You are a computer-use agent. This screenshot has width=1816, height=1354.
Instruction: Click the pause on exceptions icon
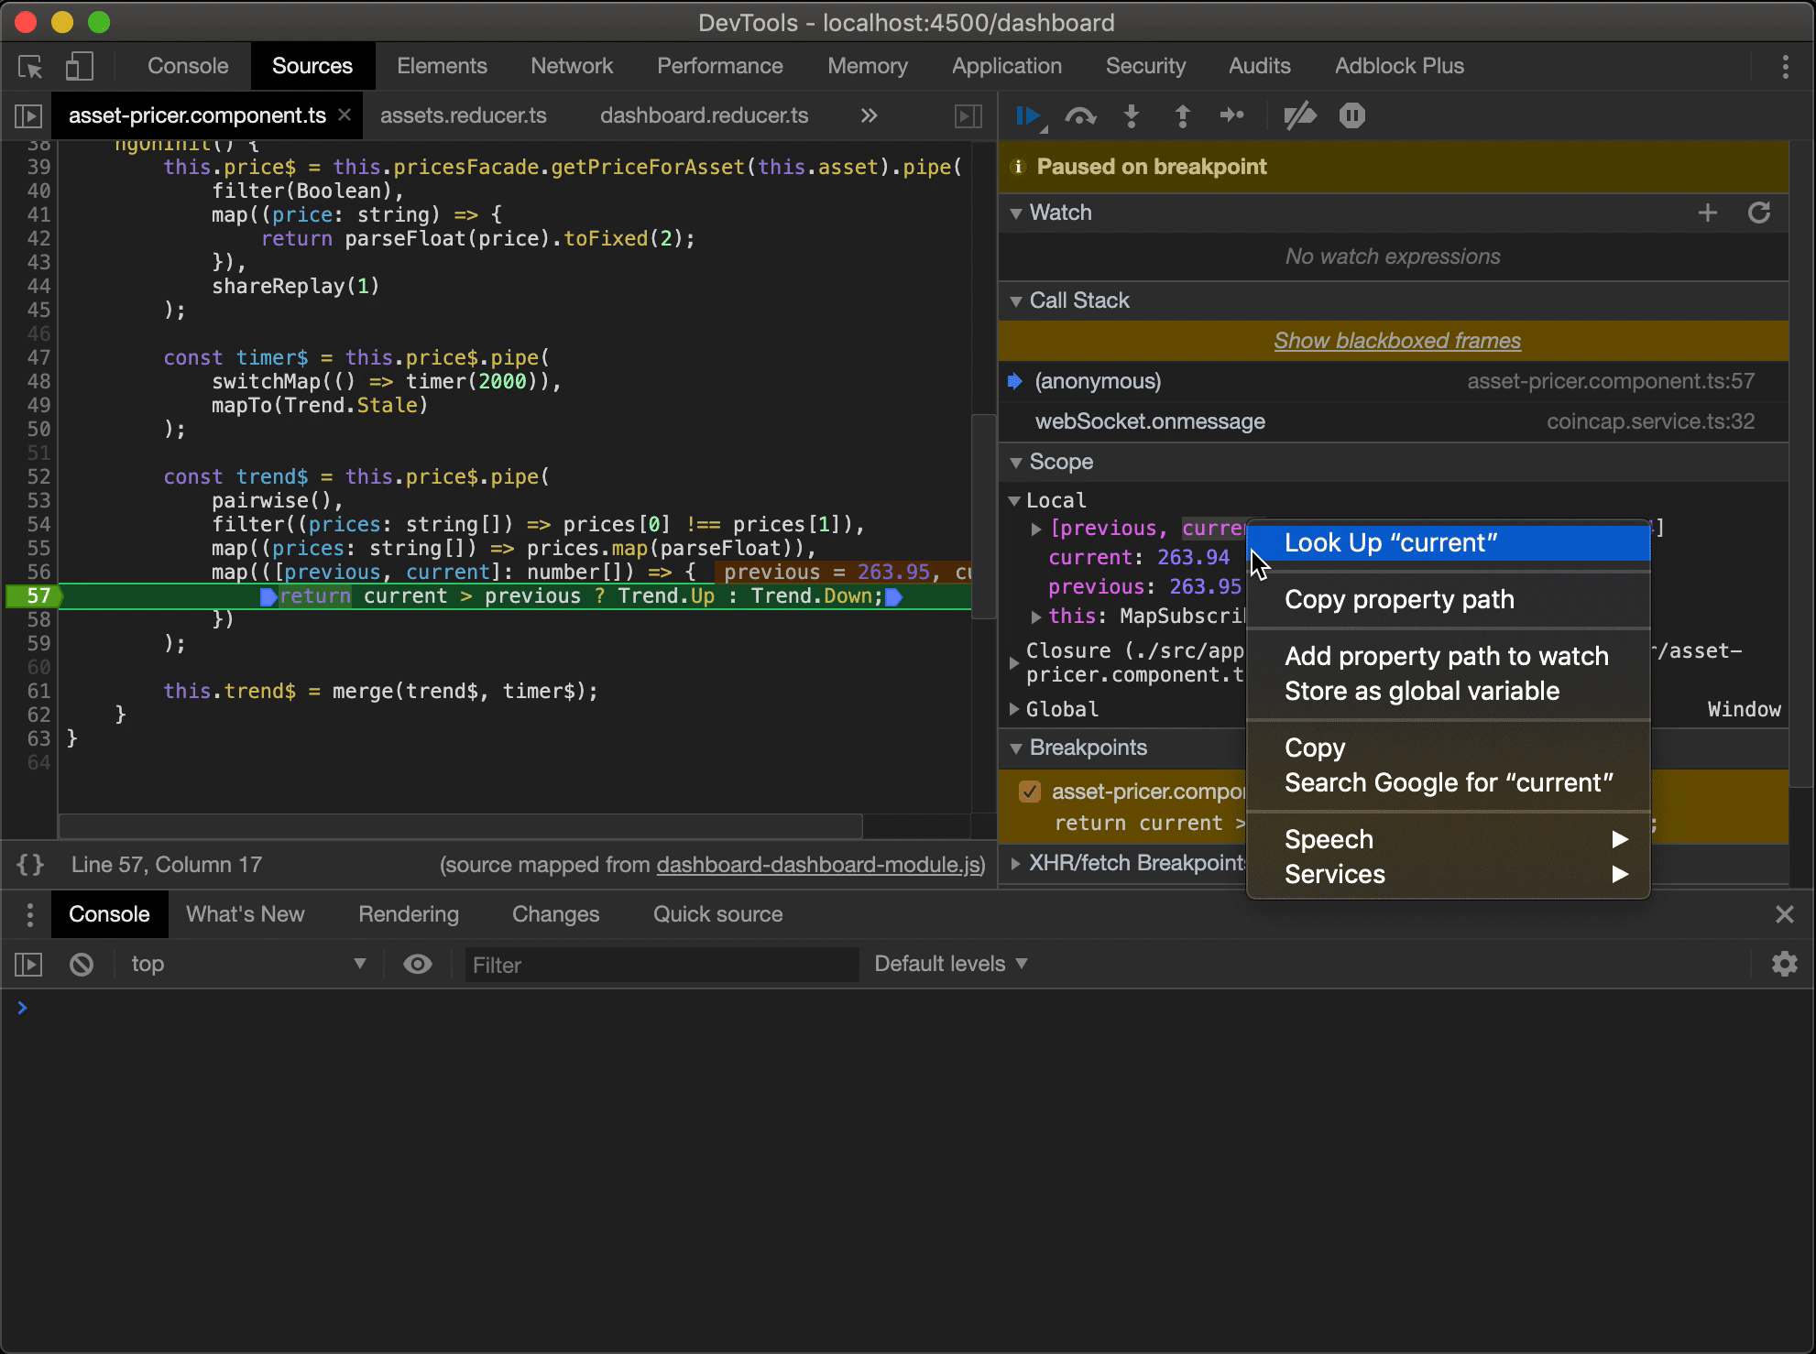tap(1351, 116)
